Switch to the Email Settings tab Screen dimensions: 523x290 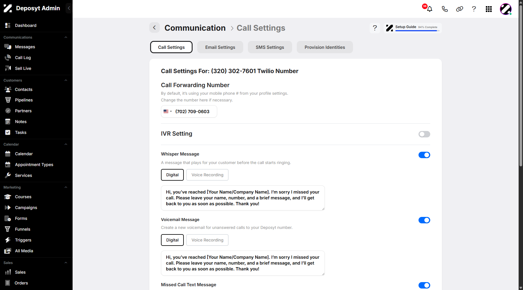220,47
